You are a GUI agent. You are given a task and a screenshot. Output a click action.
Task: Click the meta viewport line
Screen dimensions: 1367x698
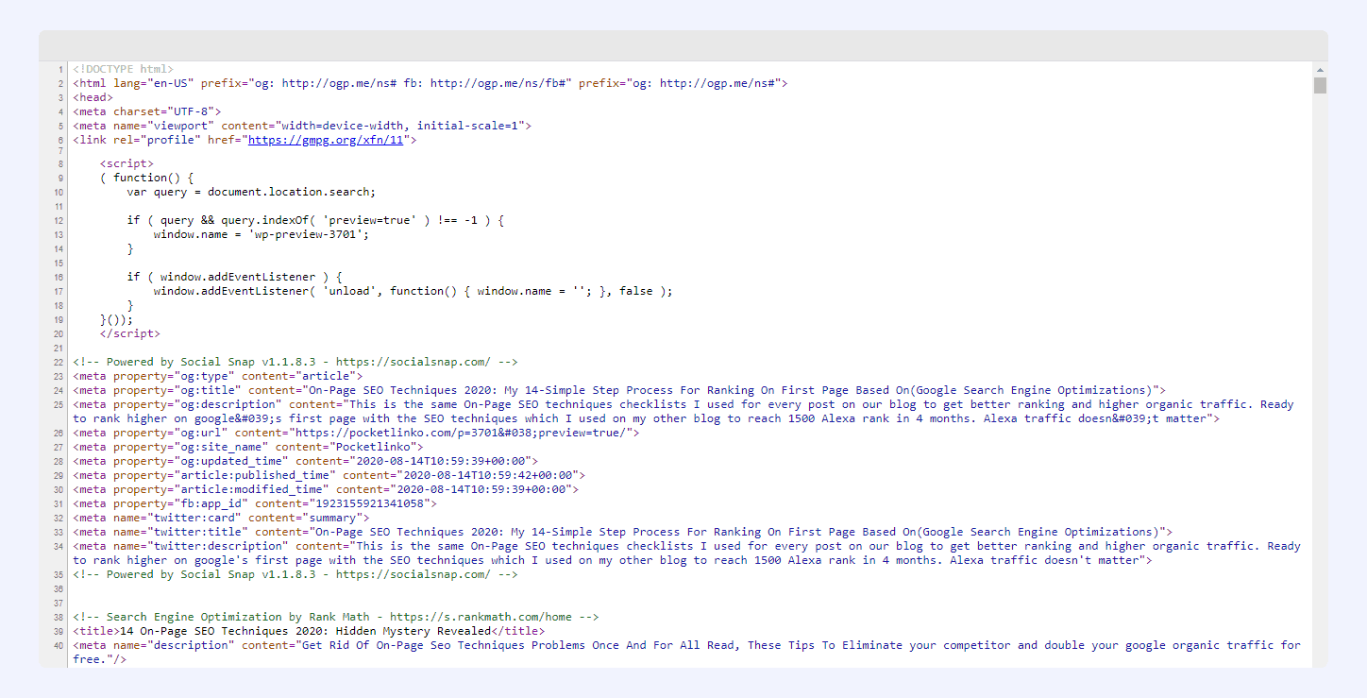click(302, 126)
